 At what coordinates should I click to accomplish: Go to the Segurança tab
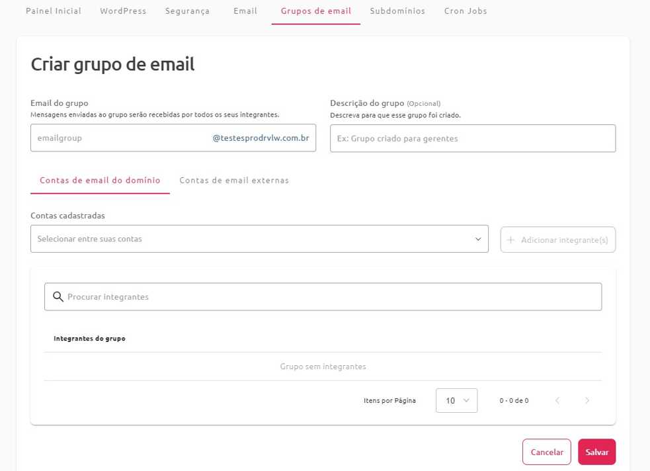(187, 11)
